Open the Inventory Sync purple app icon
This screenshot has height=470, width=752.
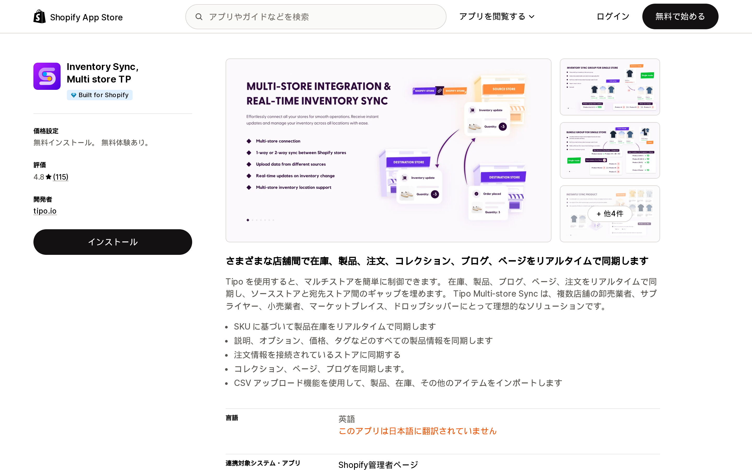pos(47,76)
